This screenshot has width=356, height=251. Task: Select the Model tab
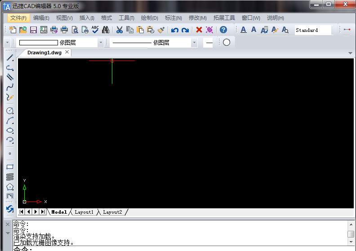59,212
